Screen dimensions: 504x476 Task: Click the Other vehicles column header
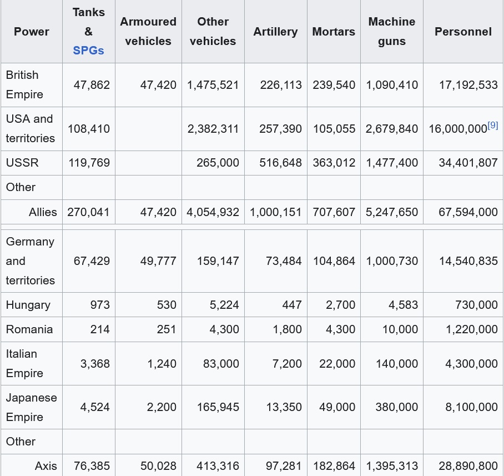(x=213, y=32)
